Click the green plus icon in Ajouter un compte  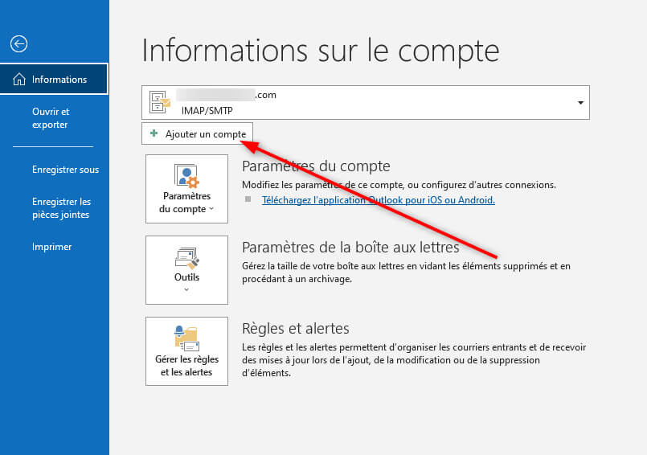click(154, 133)
